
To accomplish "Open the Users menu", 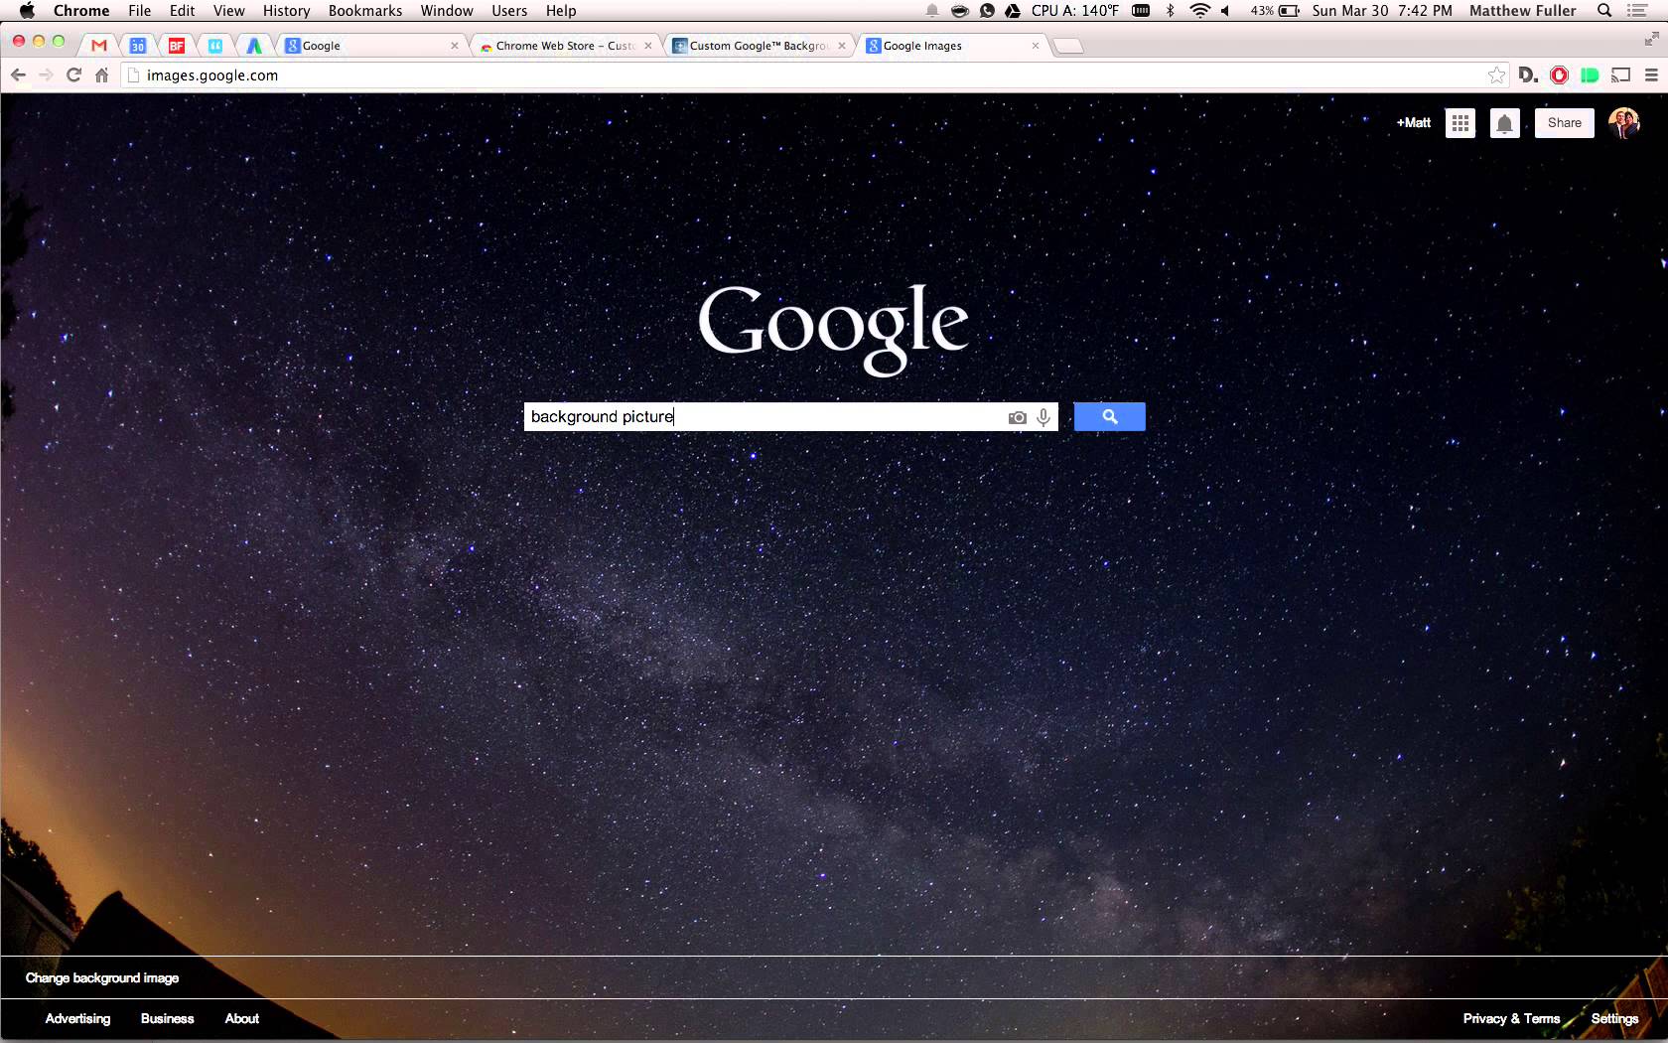I will 509,11.
